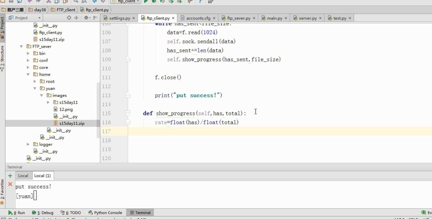
Task: Collapse the yuan folder
Action: pos(35,88)
